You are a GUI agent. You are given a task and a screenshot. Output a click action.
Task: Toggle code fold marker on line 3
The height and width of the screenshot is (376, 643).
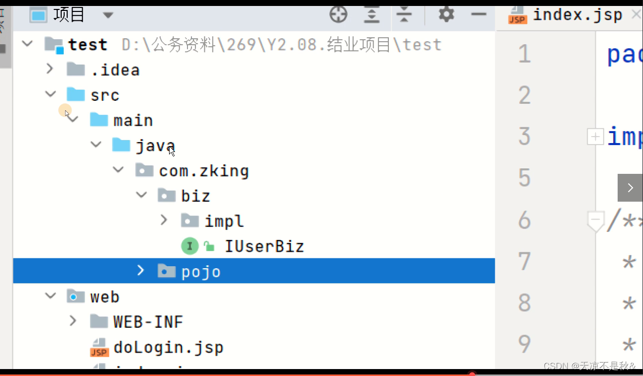point(595,137)
